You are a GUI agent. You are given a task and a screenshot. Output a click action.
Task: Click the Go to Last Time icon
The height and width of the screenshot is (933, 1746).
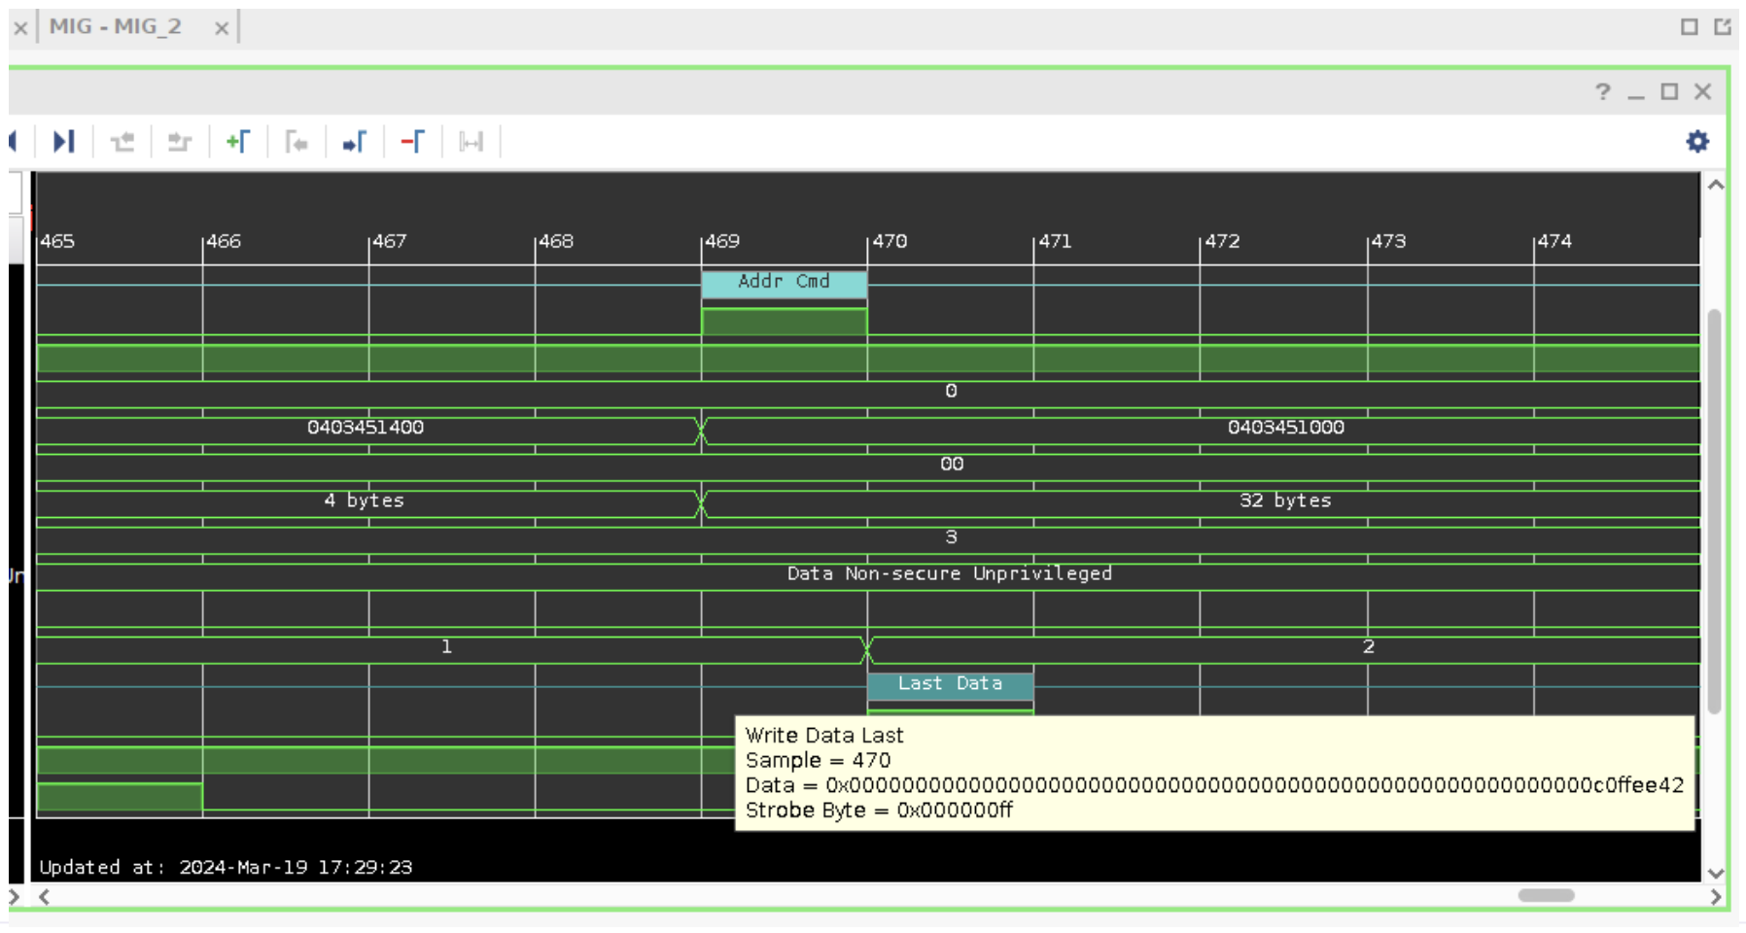63,142
